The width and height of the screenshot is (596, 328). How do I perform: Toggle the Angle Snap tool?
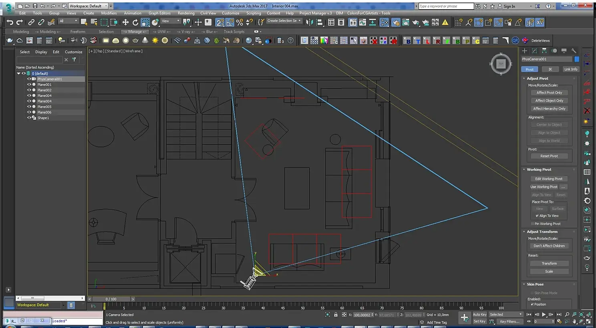click(x=230, y=22)
